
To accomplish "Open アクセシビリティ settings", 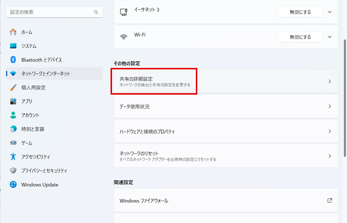I will [55, 157].
